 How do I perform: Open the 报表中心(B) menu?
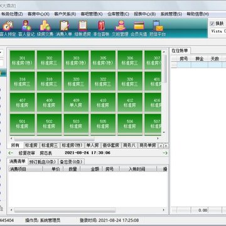[145, 14]
